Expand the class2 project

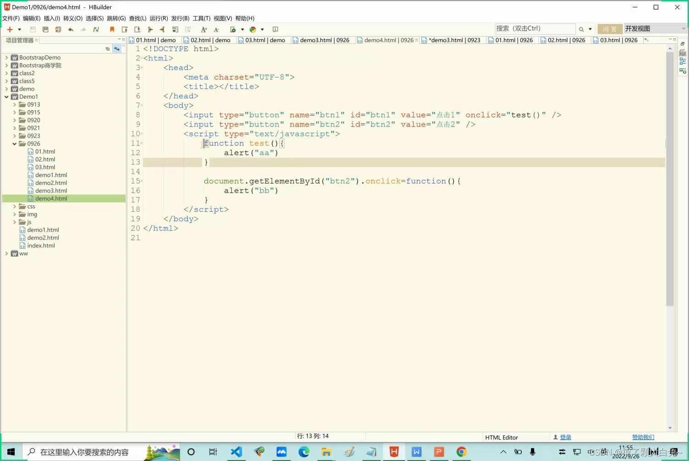[x=6, y=73]
